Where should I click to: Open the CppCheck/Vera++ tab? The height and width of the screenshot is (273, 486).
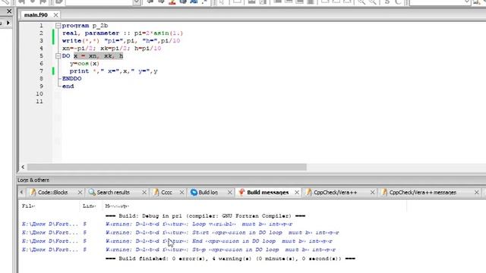[335, 192]
